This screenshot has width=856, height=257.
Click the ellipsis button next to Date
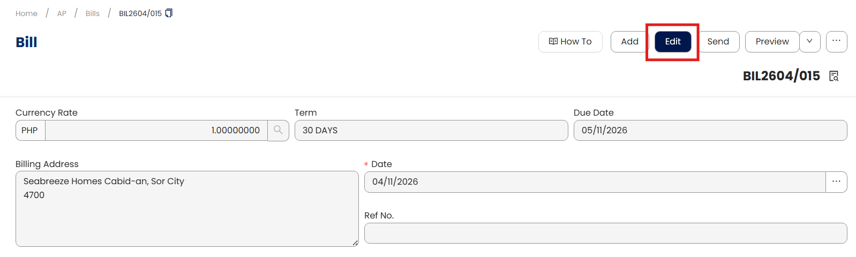(x=836, y=182)
